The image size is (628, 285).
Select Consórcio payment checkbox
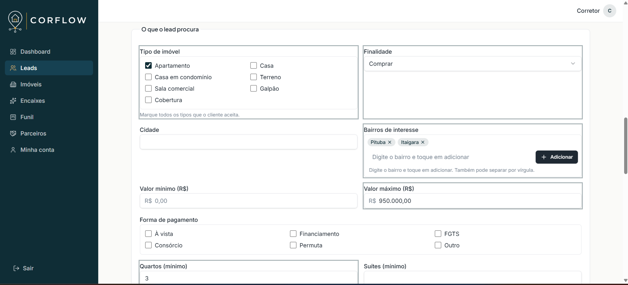148,245
